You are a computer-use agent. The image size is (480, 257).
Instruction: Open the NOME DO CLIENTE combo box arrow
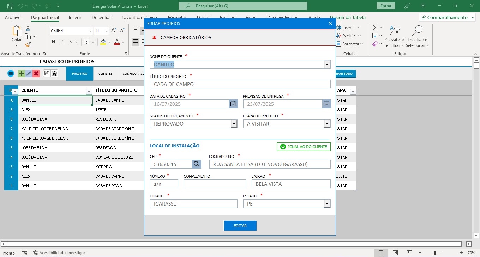(x=328, y=65)
